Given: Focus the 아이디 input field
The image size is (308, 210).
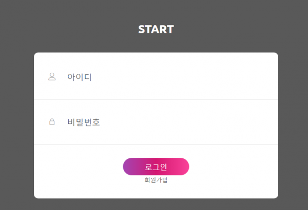Looking at the screenshot, I should click(x=164, y=77).
